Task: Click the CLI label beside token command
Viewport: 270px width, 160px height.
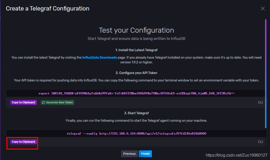Action: tap(260, 102)
